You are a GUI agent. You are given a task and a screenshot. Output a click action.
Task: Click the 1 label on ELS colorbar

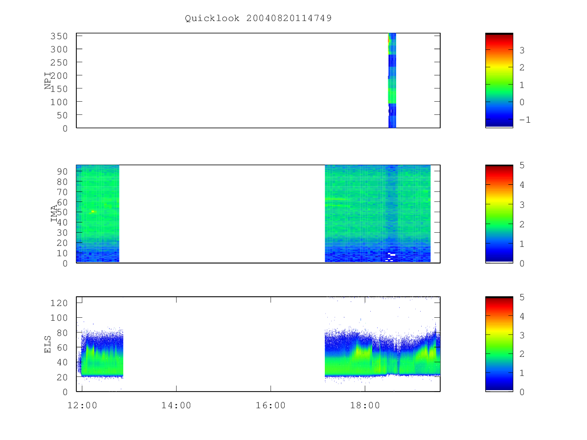click(x=522, y=373)
